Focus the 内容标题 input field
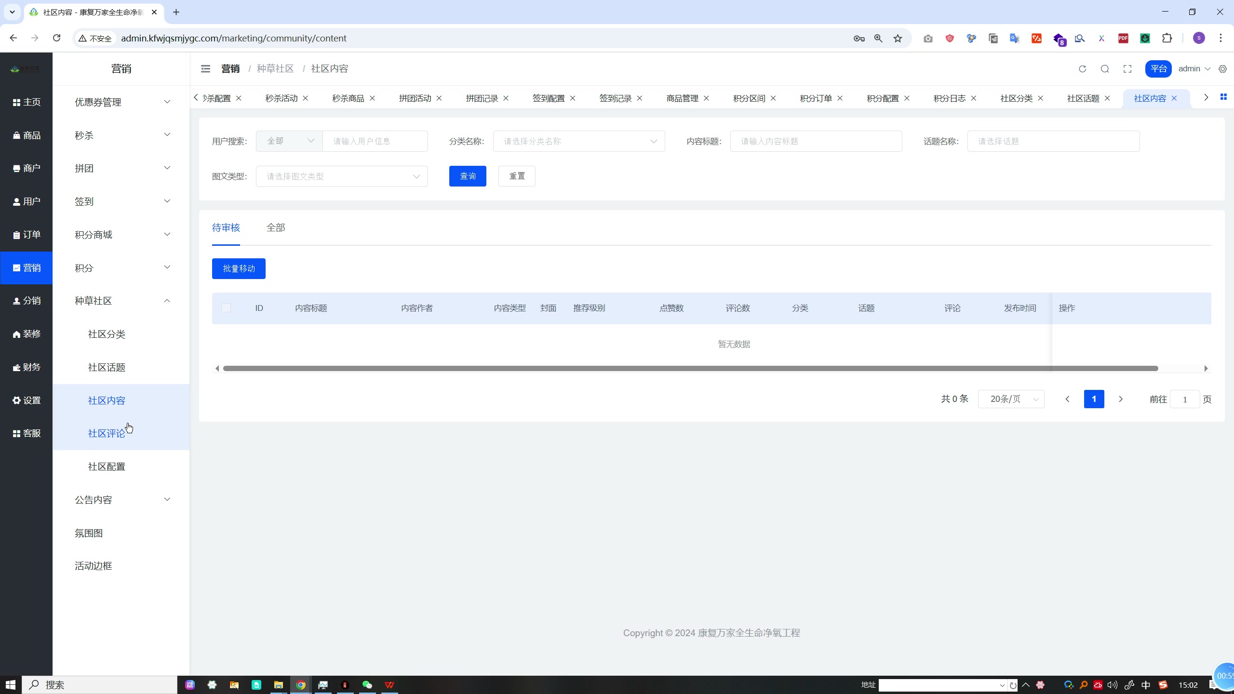Screen dimensions: 1234x694 816,141
